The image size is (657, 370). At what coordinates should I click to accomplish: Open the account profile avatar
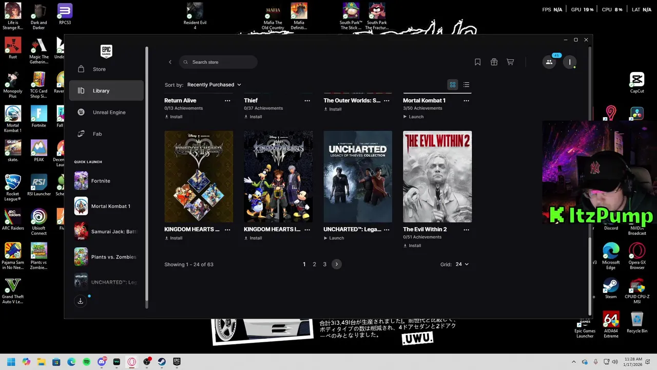[x=570, y=62]
